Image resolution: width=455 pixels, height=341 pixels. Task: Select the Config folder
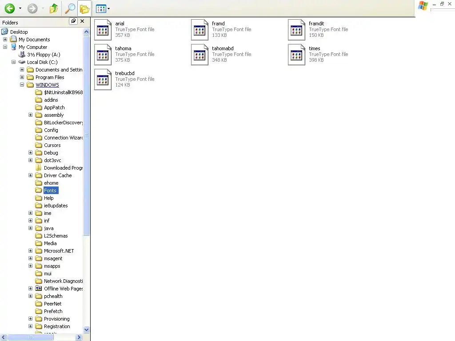(x=51, y=130)
